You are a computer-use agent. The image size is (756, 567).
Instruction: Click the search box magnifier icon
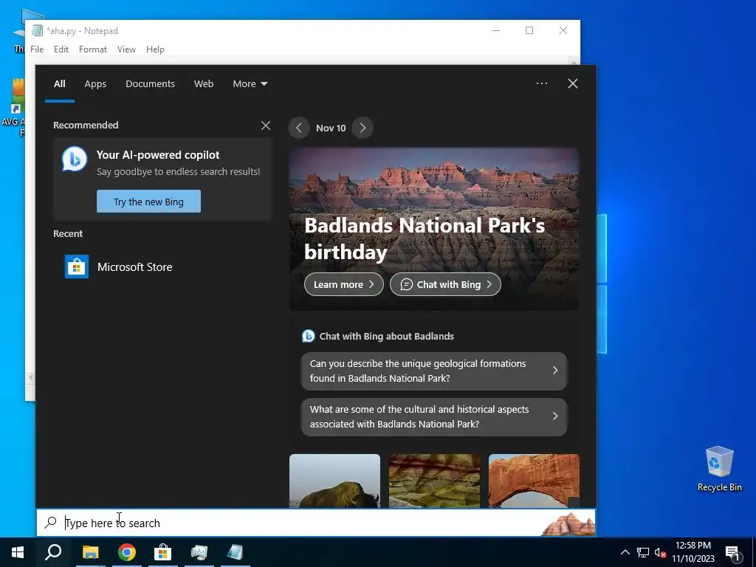tap(51, 523)
